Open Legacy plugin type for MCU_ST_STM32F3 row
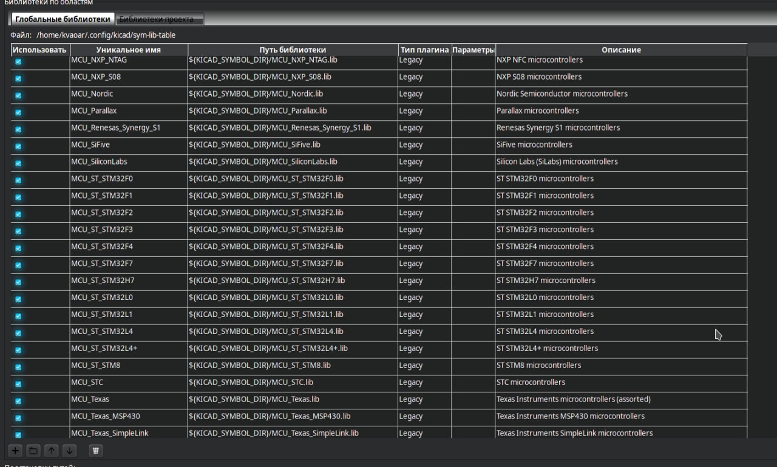The image size is (777, 467). [x=425, y=231]
